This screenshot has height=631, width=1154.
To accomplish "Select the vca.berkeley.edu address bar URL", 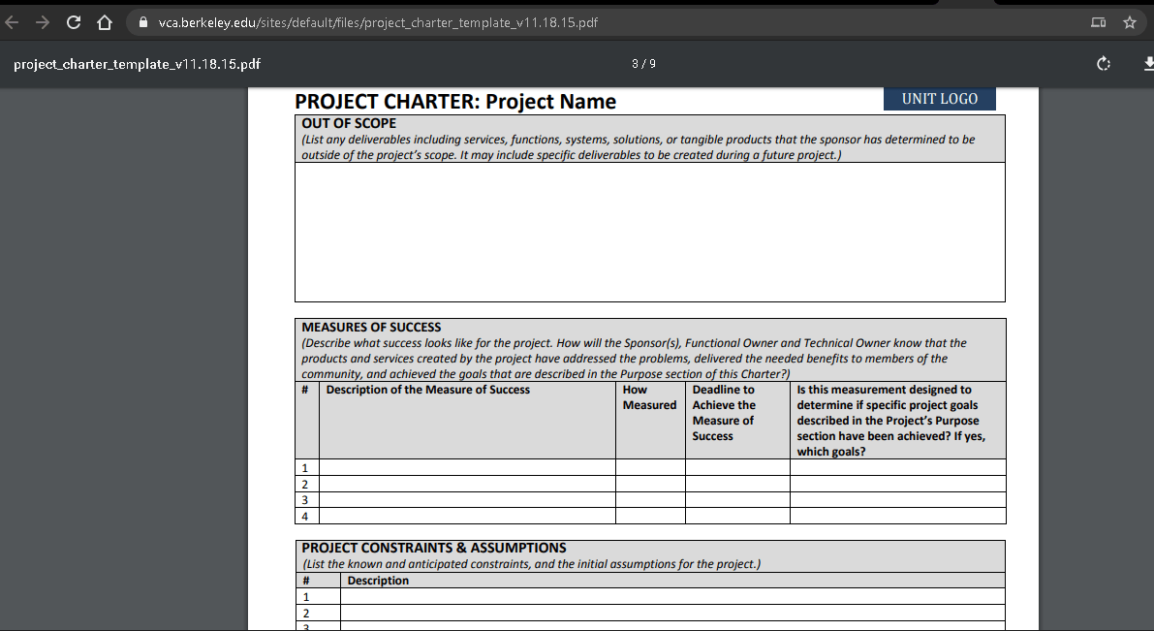I will coord(378,23).
